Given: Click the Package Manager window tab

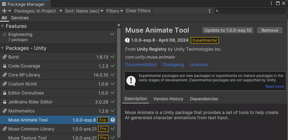Looking at the screenshot, I should coord(26,4).
